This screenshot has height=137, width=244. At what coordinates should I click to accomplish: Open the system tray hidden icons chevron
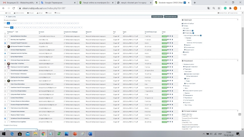point(204,134)
